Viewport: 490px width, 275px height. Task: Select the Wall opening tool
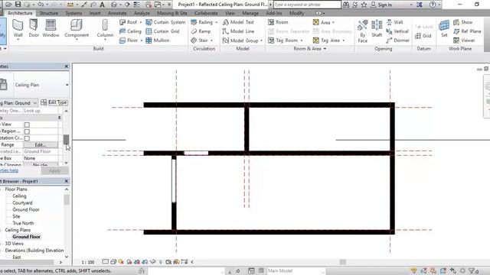[x=395, y=22]
